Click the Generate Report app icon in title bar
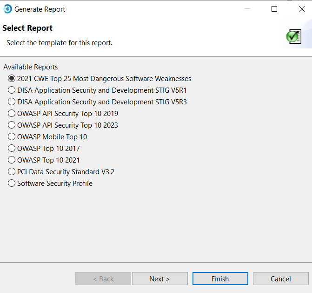The height and width of the screenshot is (293, 312). point(7,9)
